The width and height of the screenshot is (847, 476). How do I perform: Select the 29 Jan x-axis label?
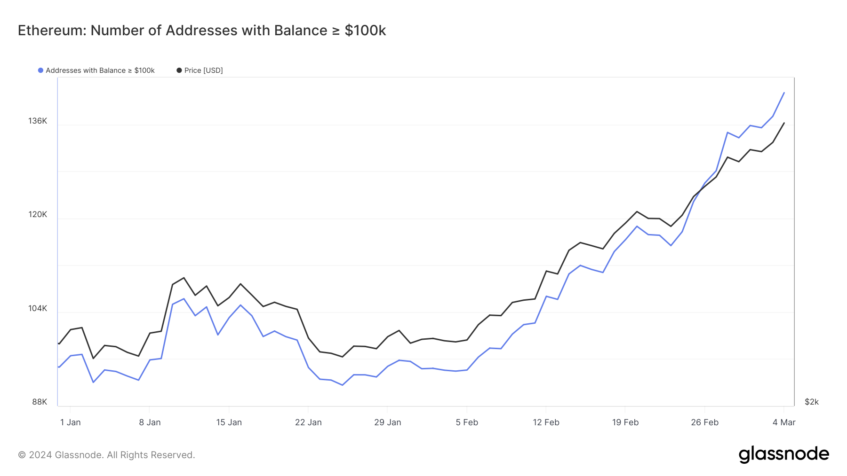coord(388,422)
